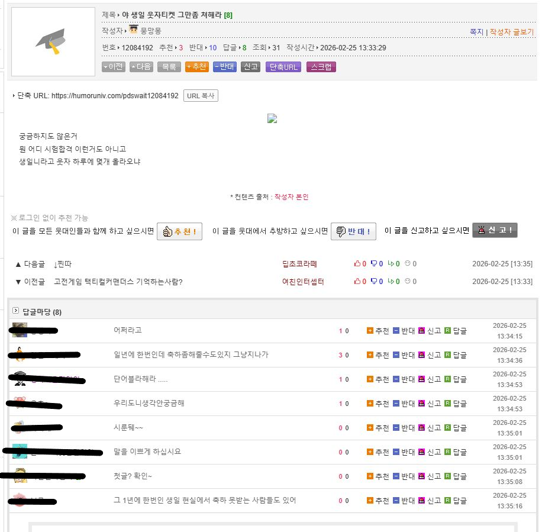
Task: Collapse the 답글마당 comments section arrow
Action: click(16, 311)
